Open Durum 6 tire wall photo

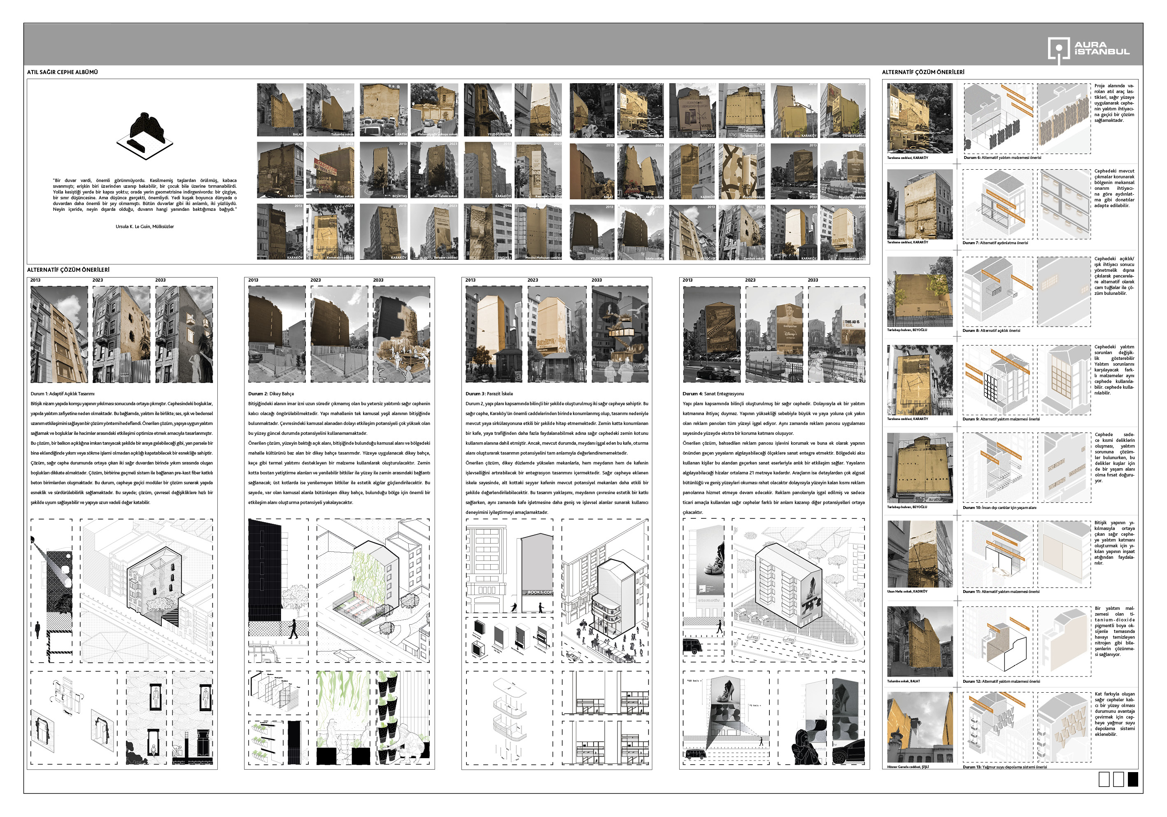[x=920, y=119]
